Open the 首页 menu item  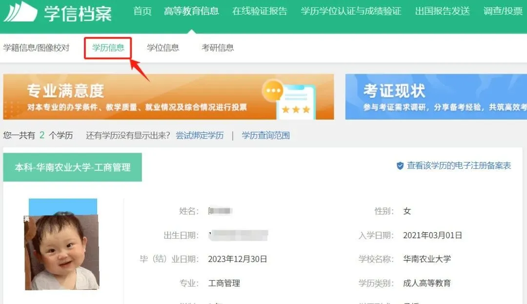coord(142,11)
